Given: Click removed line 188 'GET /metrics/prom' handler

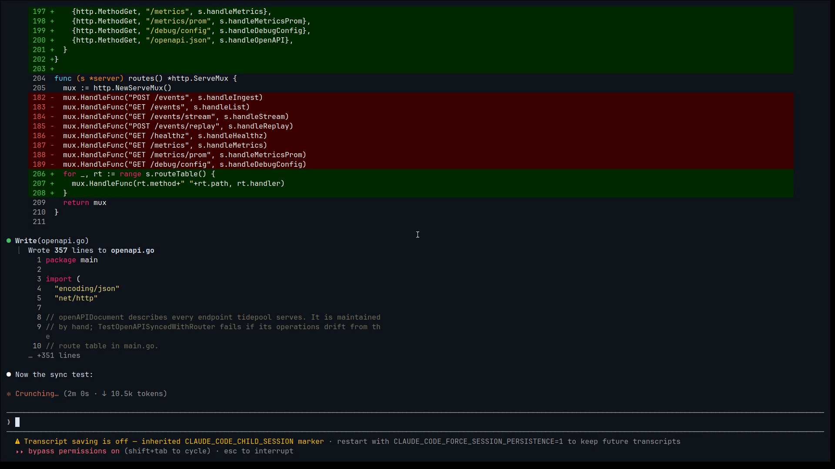Looking at the screenshot, I should 411,155.
